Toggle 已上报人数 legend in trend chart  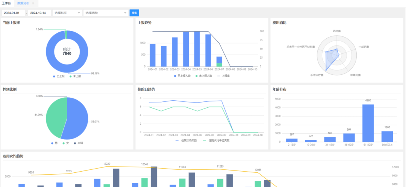coord(184,75)
